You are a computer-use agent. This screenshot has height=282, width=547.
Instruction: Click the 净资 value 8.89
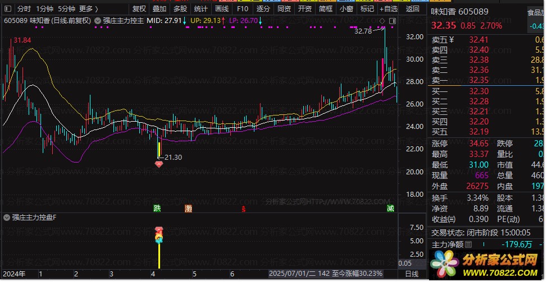(x=481, y=209)
